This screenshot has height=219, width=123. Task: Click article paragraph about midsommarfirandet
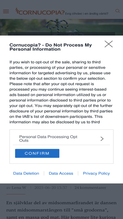coord(61,210)
